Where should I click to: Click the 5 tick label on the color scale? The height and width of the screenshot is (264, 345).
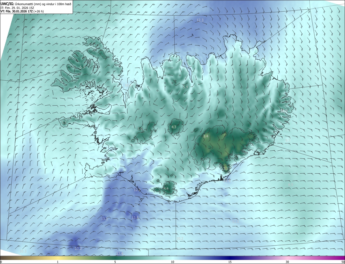(115, 262)
